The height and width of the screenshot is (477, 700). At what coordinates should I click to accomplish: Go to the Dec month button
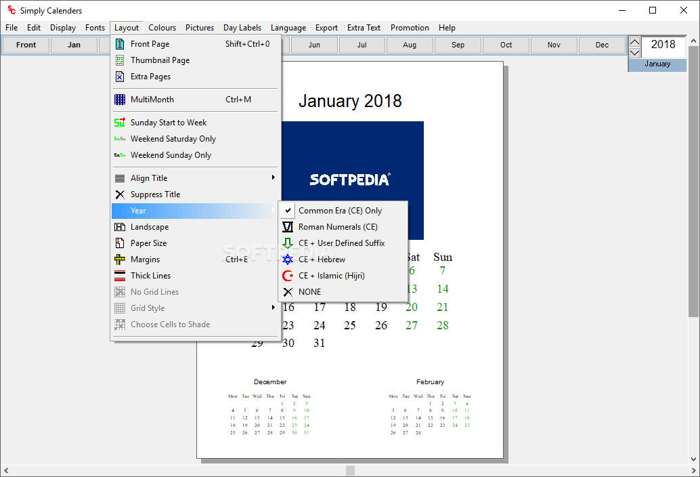tap(602, 45)
